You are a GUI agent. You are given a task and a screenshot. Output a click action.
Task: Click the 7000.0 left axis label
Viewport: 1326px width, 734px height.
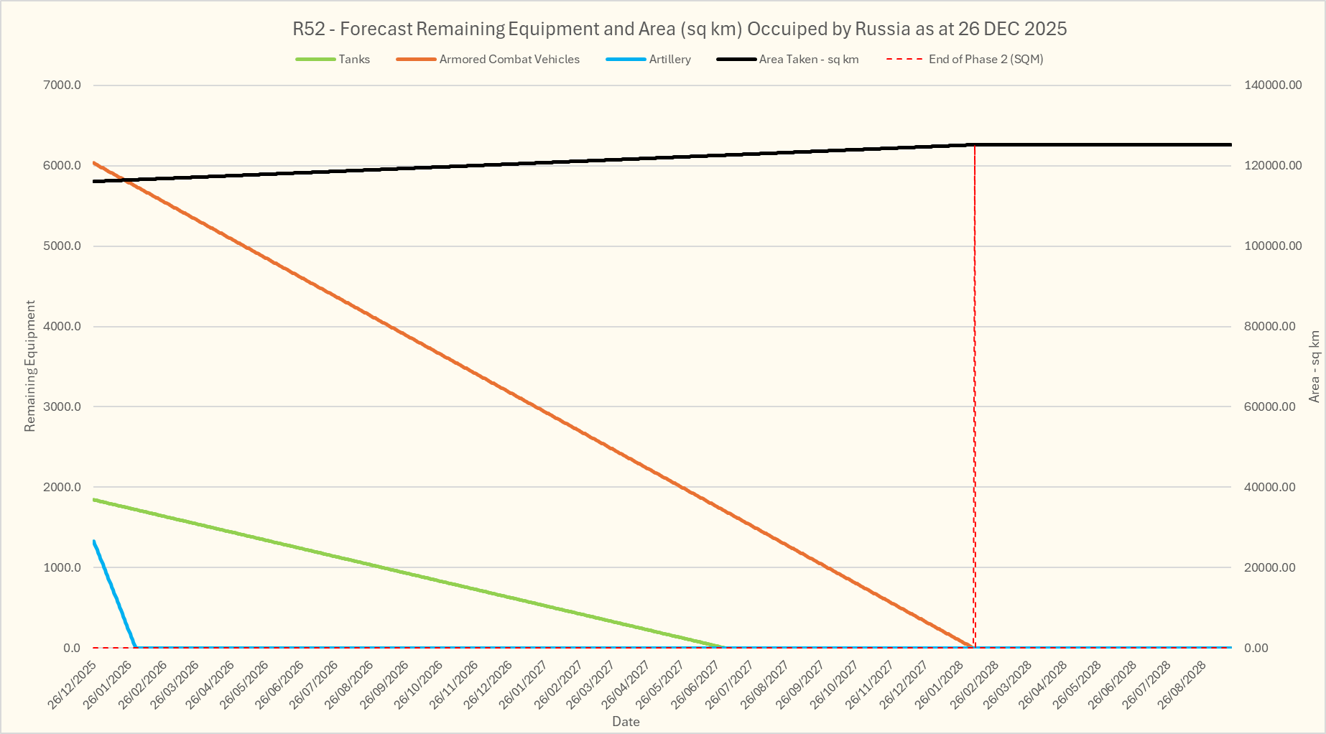tap(62, 85)
